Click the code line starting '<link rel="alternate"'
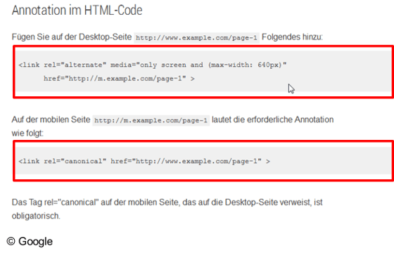Image resolution: width=394 pixels, height=258 pixels. click(x=153, y=65)
